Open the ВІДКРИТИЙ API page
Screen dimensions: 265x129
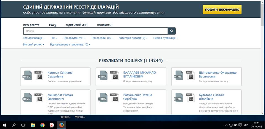[x=76, y=25]
